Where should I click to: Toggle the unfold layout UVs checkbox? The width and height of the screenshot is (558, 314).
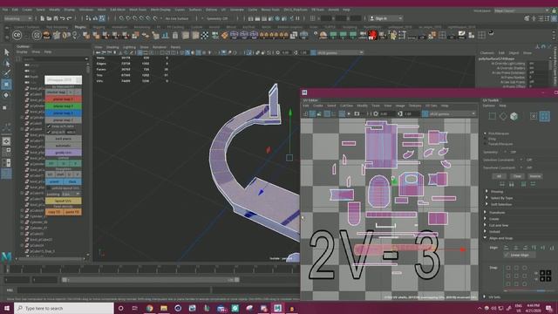click(x=49, y=188)
